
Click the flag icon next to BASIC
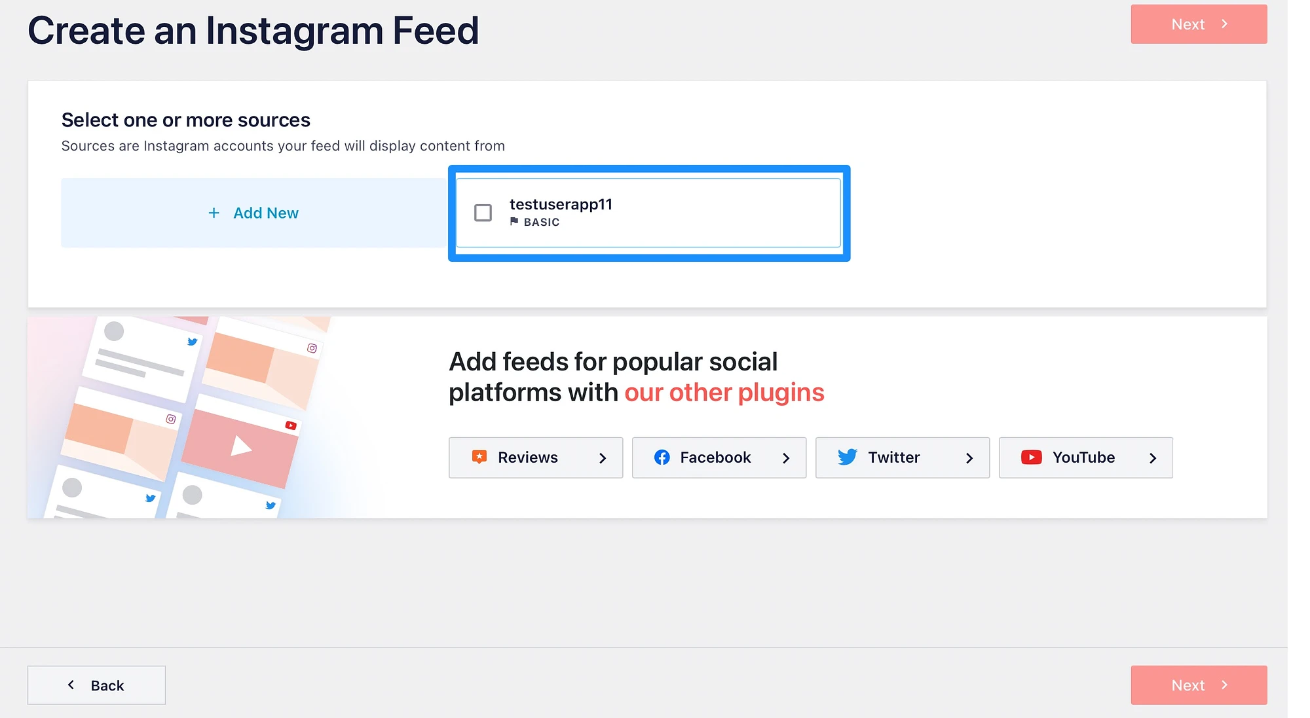coord(514,221)
